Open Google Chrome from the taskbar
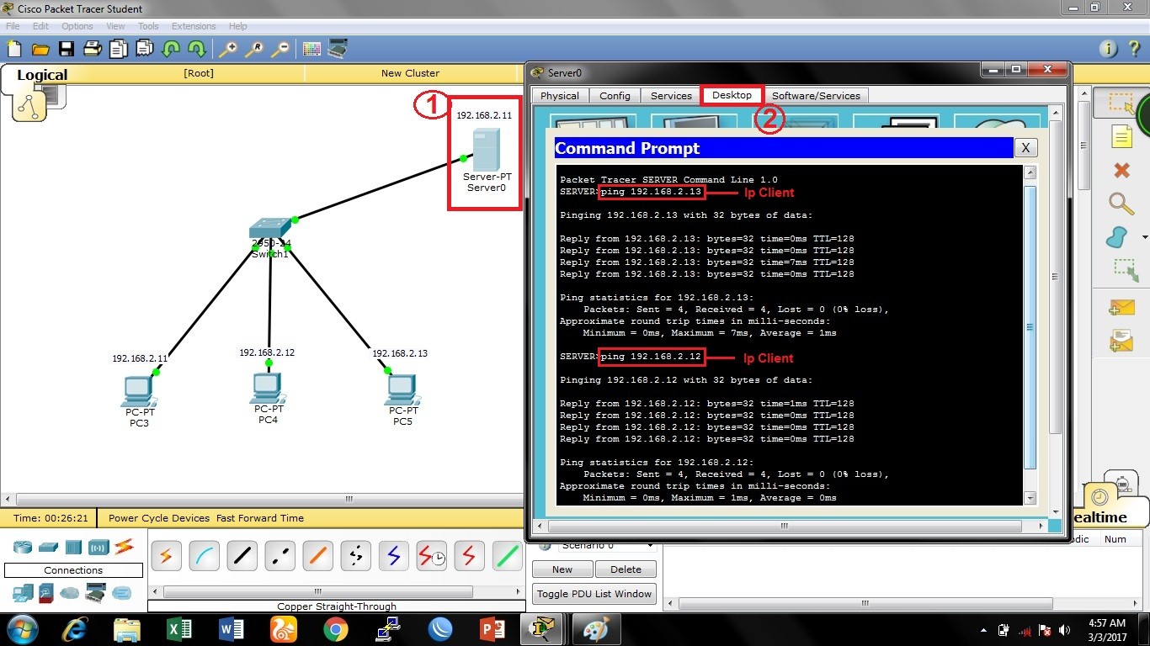The width and height of the screenshot is (1150, 646). click(x=335, y=629)
